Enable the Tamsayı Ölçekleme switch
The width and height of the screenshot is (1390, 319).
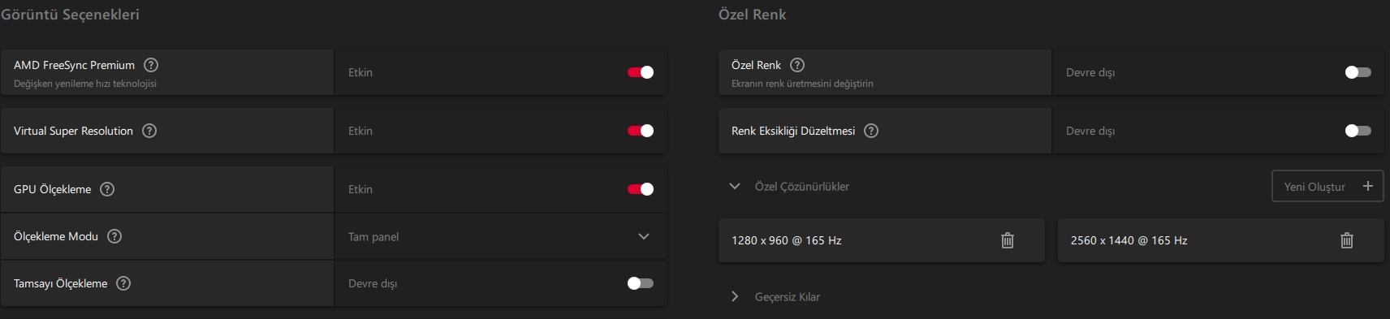641,283
